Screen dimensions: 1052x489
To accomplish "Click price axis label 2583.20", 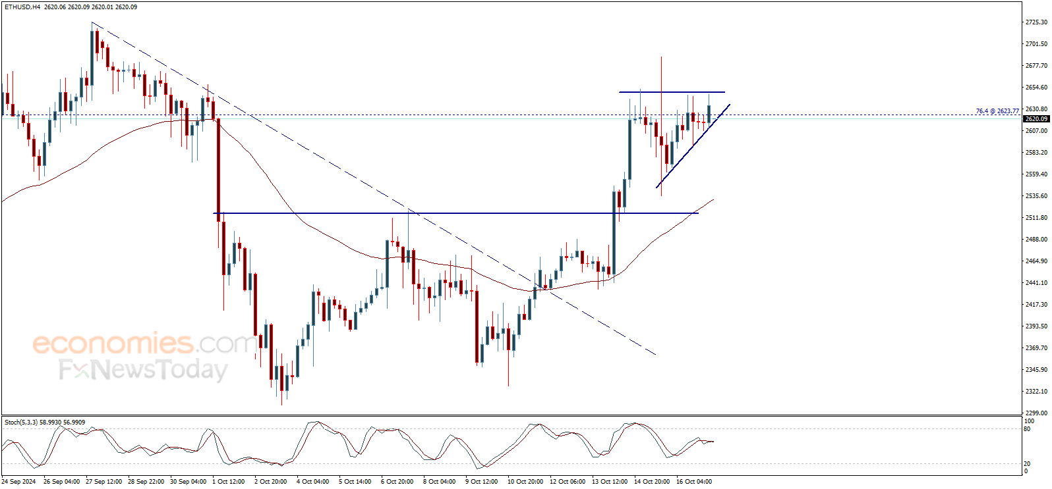I will click(x=1036, y=153).
